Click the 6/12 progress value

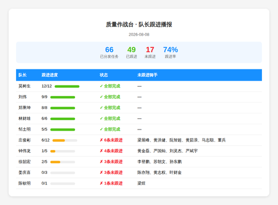click(46, 140)
